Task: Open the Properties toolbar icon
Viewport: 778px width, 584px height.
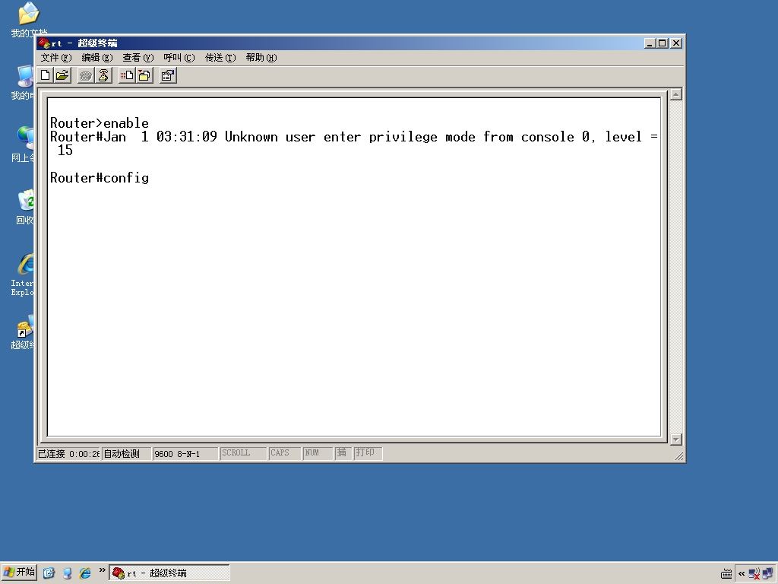Action: pos(168,75)
